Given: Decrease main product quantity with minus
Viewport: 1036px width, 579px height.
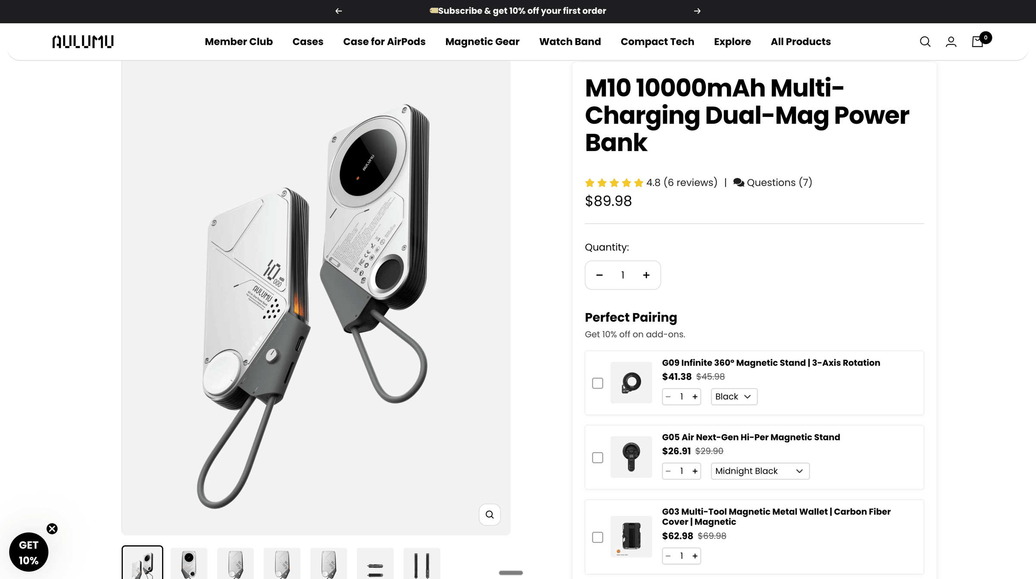Looking at the screenshot, I should (599, 275).
